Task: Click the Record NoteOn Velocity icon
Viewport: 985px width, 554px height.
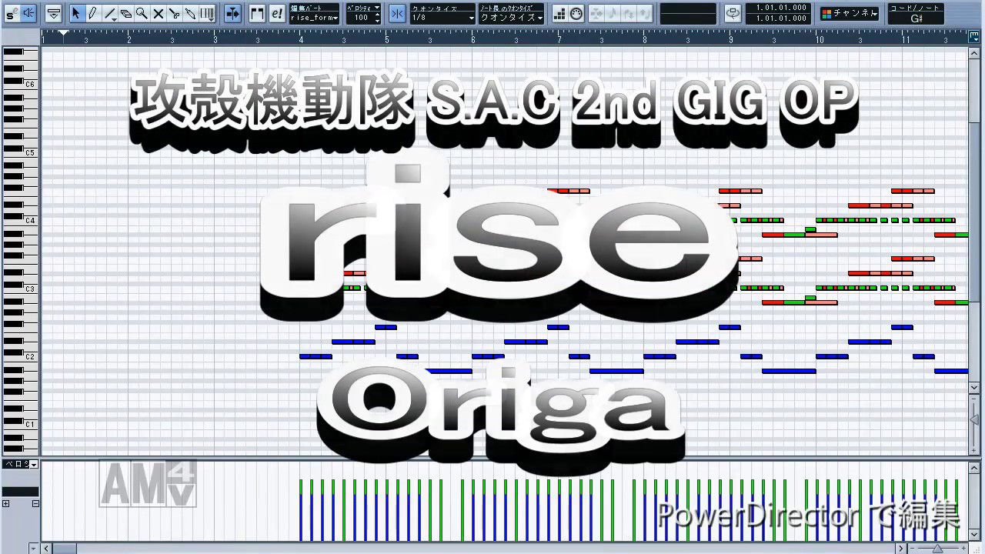Action: (x=628, y=13)
